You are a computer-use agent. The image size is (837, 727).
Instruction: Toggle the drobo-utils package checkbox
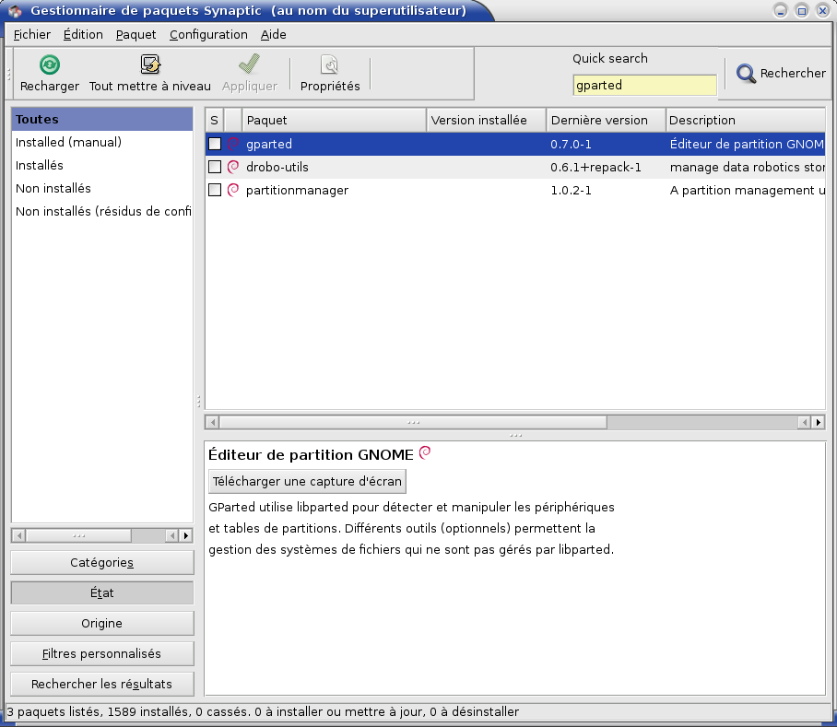(x=215, y=167)
